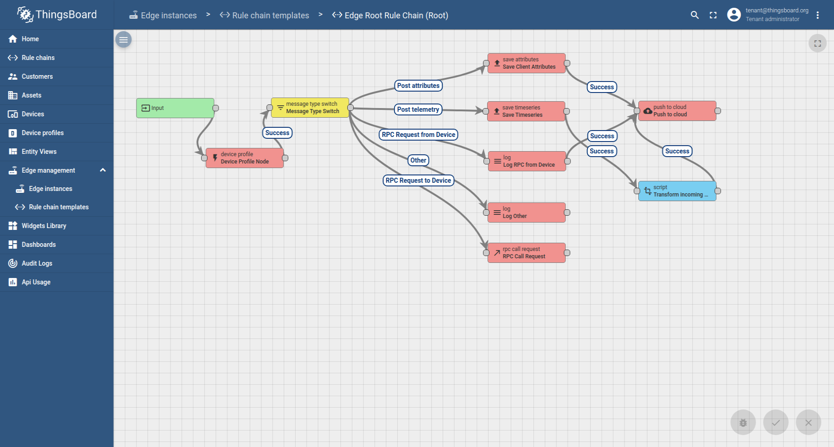Open the search icon in header
This screenshot has height=447, width=834.
(x=695, y=15)
